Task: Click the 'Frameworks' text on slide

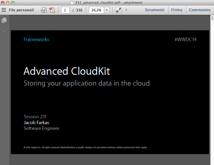Action: coord(36,39)
